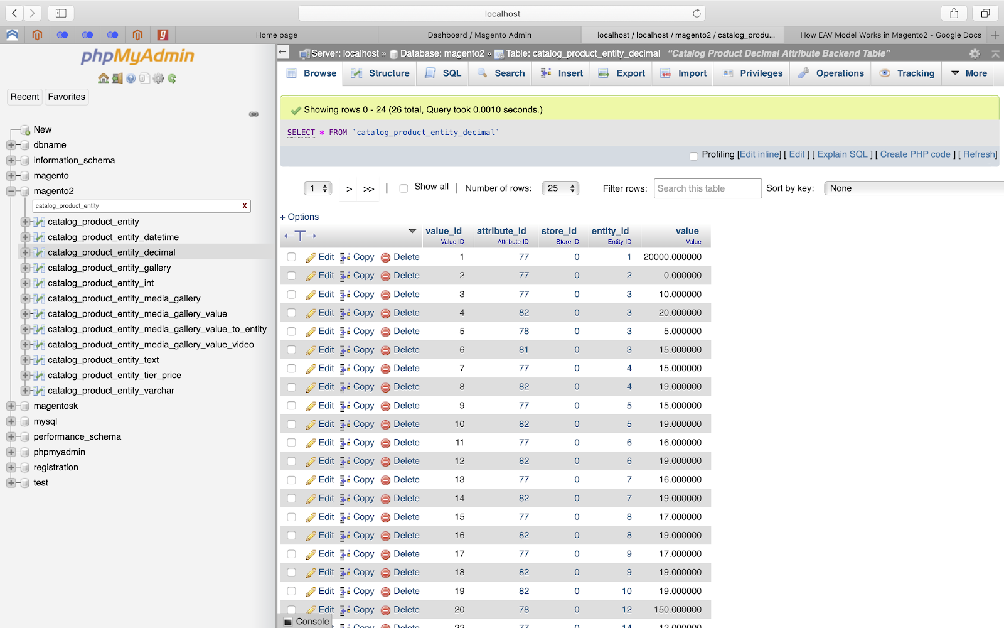The height and width of the screenshot is (628, 1004).
Task: Click the Edit inline link
Action: pyautogui.click(x=760, y=154)
